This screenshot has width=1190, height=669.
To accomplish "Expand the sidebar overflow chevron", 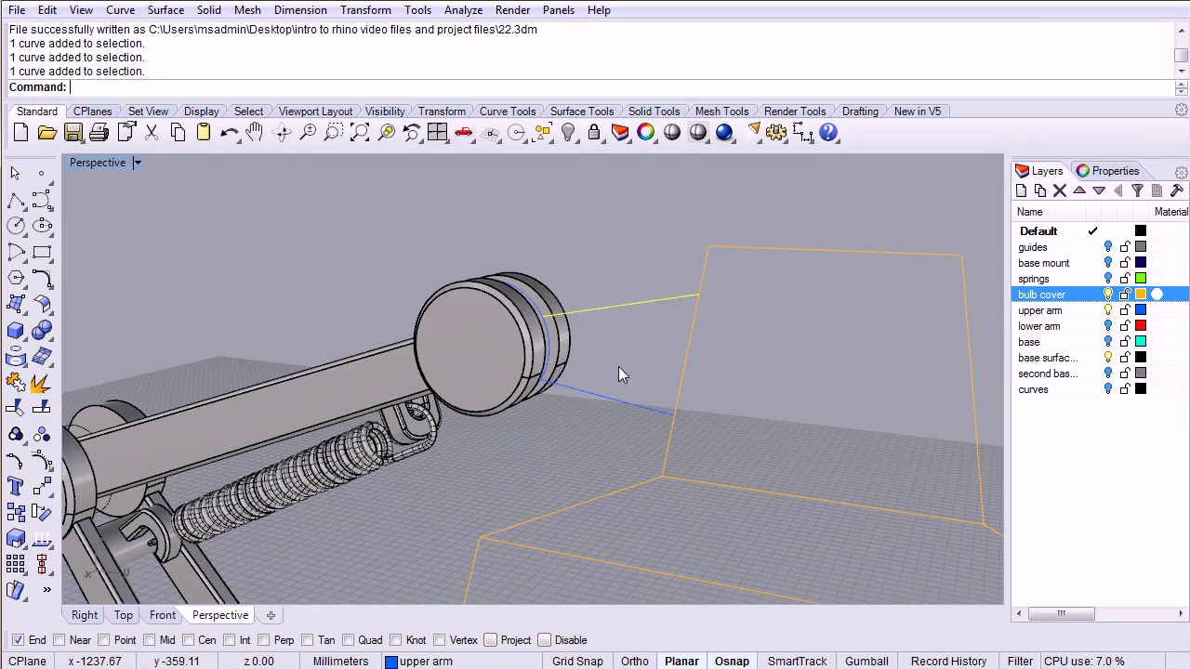I will coord(46,589).
